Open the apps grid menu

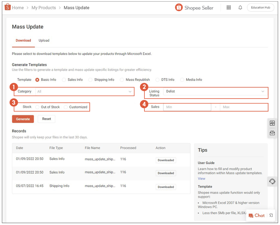(228, 7)
